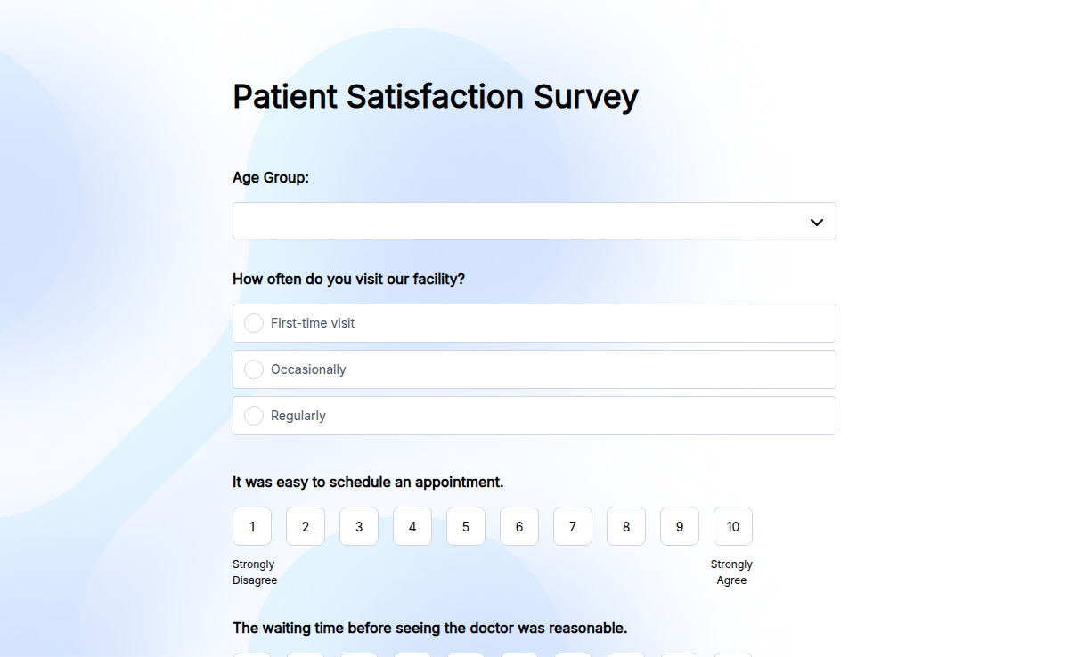Rate appointment scheduling as 3
The height and width of the screenshot is (657, 1069).
pos(359,526)
